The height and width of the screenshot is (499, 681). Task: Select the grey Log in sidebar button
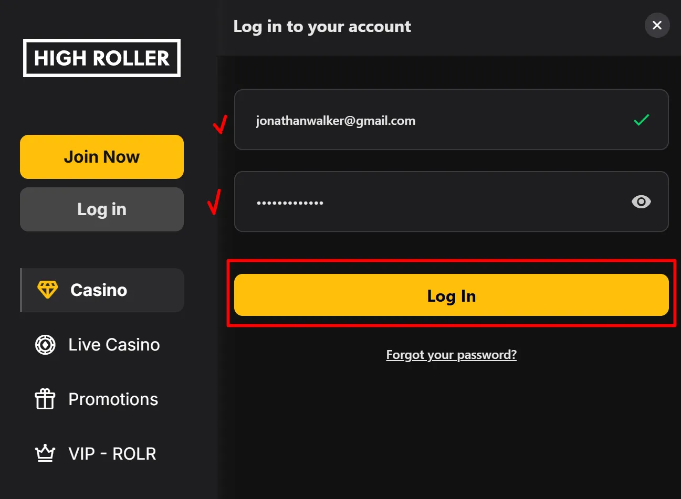pos(101,209)
